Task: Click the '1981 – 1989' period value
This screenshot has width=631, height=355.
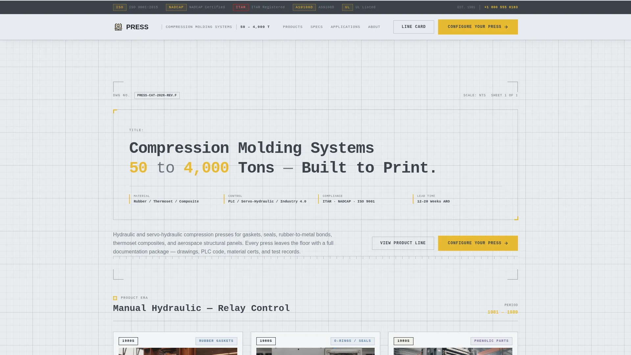Action: (x=502, y=312)
